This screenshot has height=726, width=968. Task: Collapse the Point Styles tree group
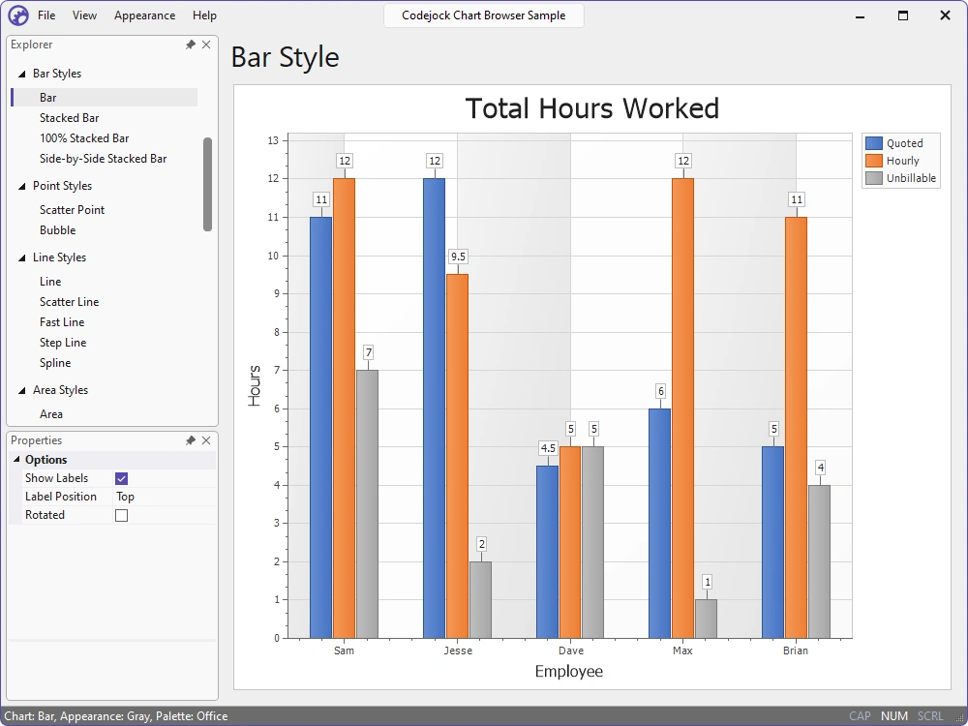point(21,187)
